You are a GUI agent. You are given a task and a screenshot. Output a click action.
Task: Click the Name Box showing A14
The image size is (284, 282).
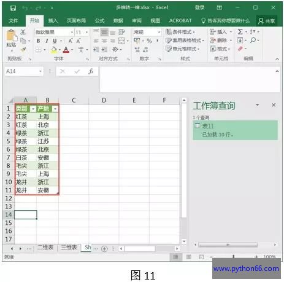[21, 71]
